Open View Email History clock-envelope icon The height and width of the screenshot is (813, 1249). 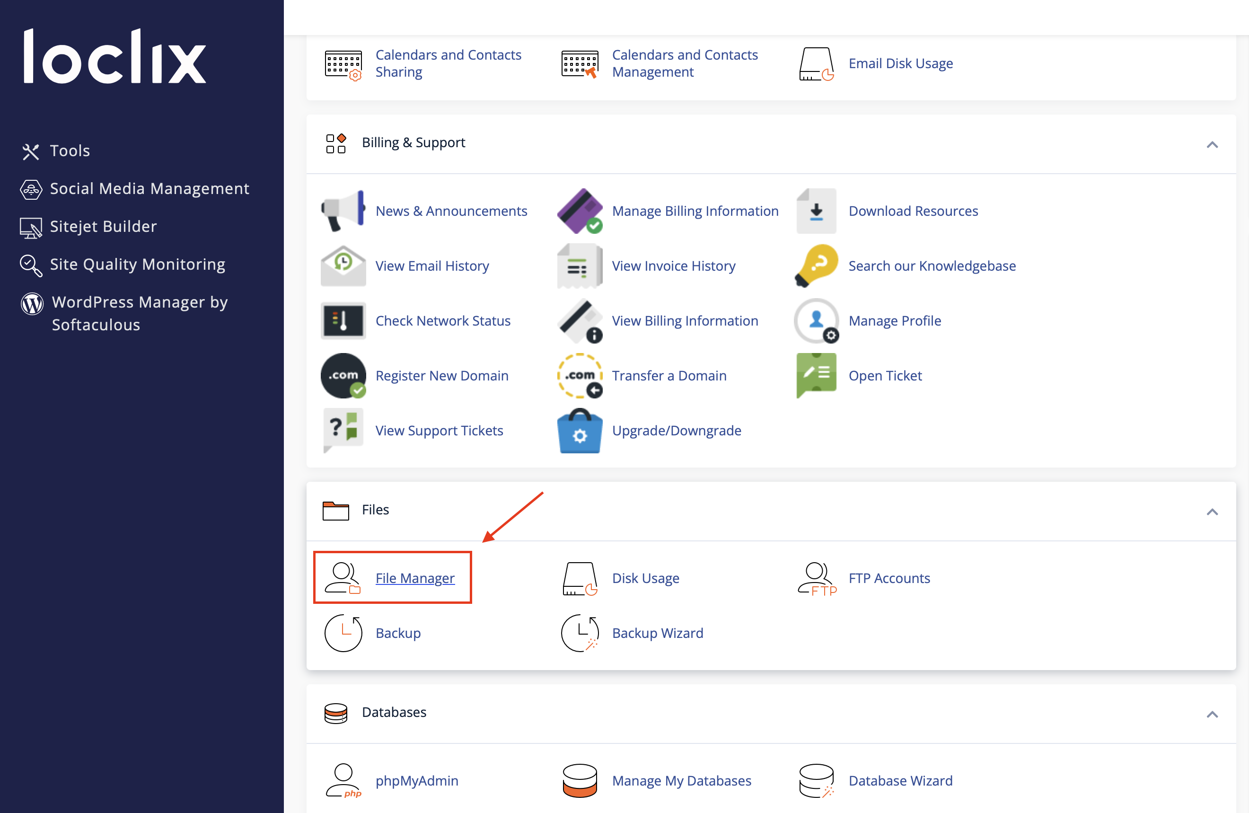(x=343, y=265)
